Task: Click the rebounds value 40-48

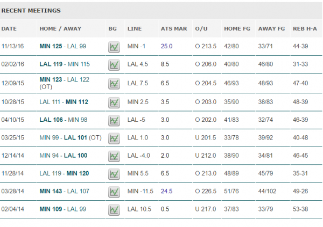Action: [300, 137]
